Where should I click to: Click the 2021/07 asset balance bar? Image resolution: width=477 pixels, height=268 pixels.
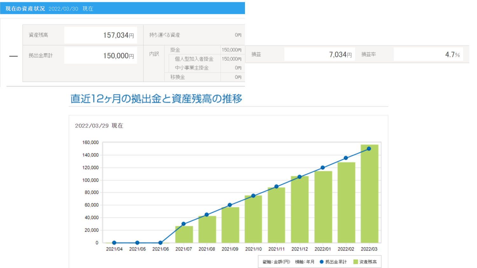(184, 235)
